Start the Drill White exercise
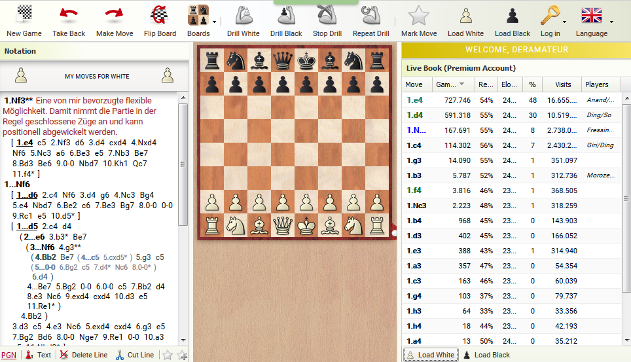 click(x=243, y=15)
